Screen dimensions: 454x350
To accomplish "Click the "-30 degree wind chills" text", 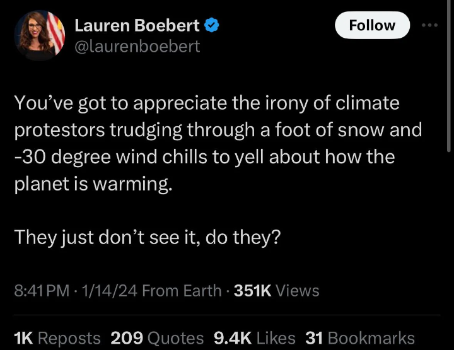I will (x=103, y=157).
